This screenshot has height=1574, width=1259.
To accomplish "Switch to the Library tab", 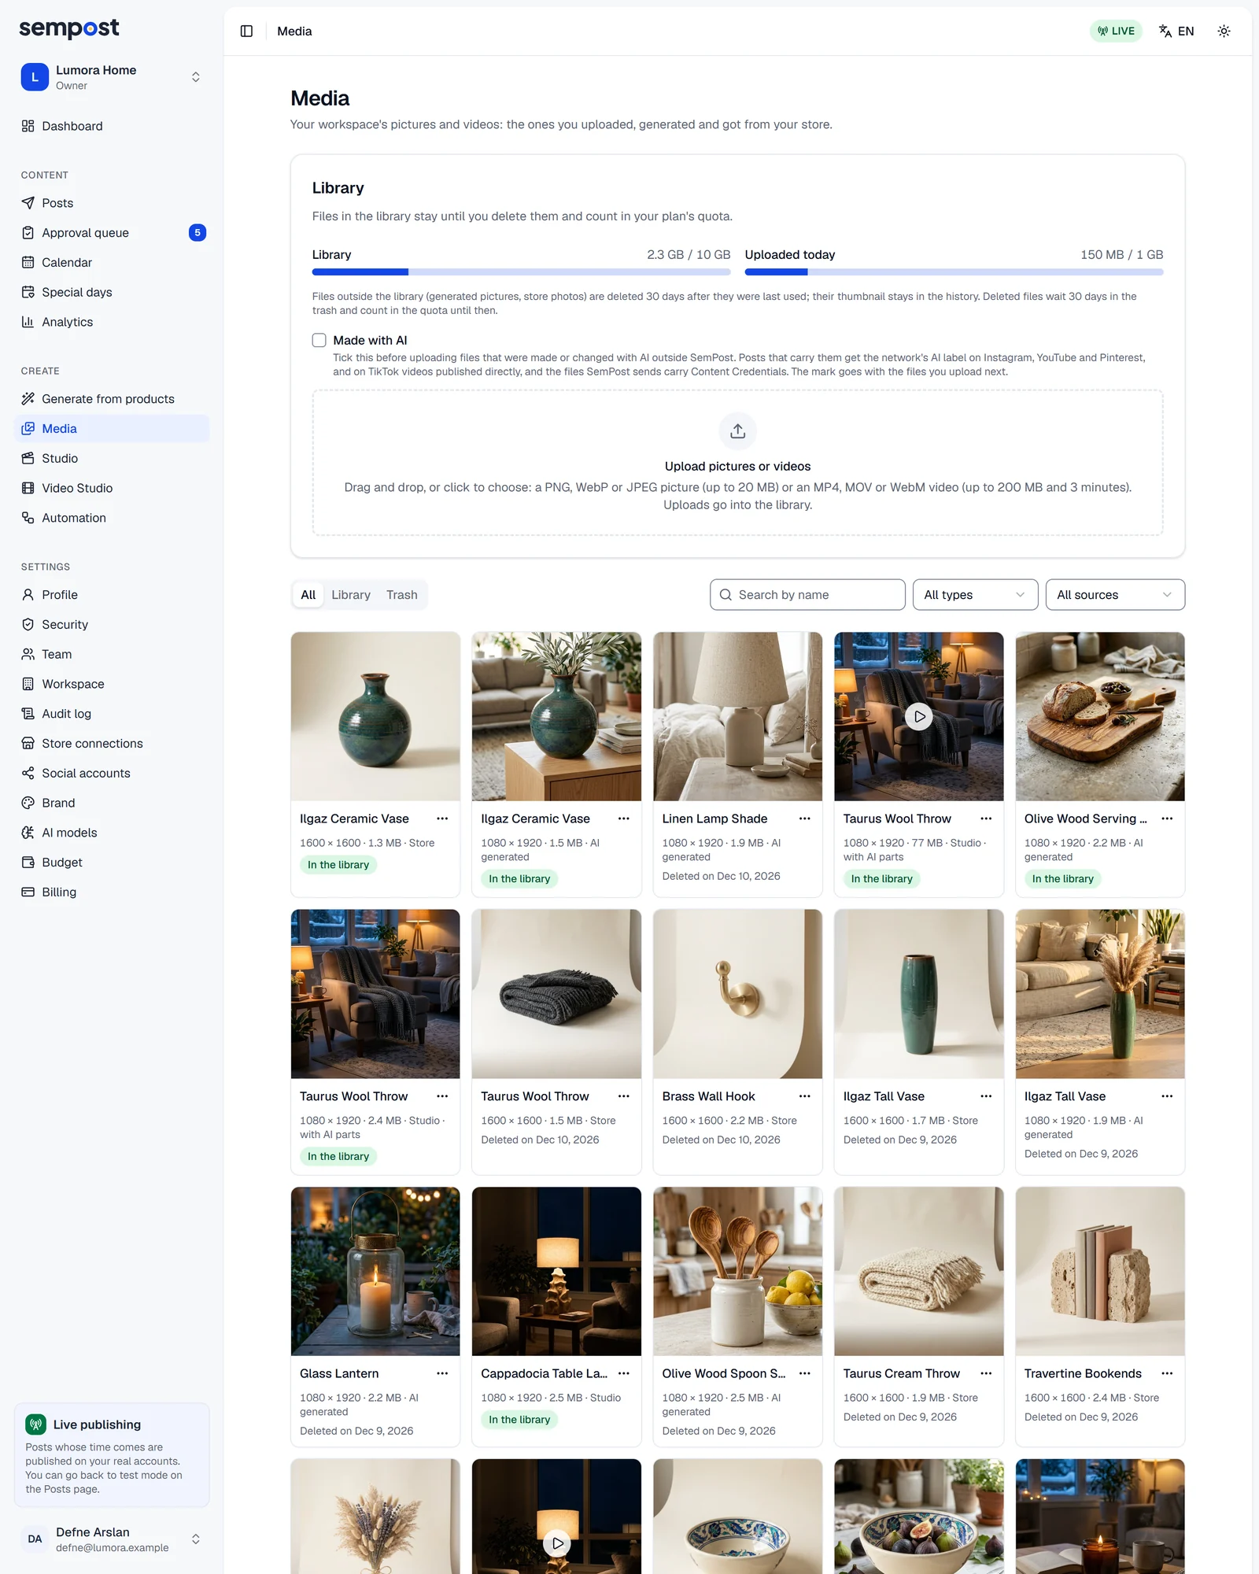I will click(351, 595).
